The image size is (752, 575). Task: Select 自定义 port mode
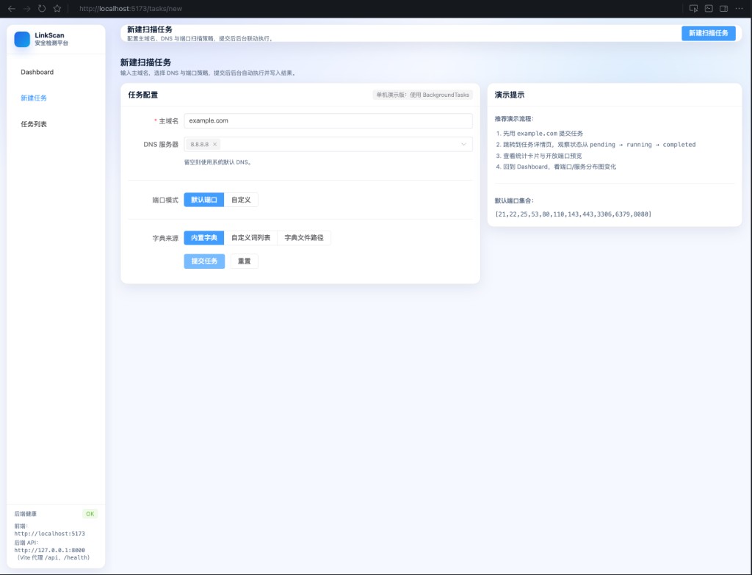(x=241, y=200)
